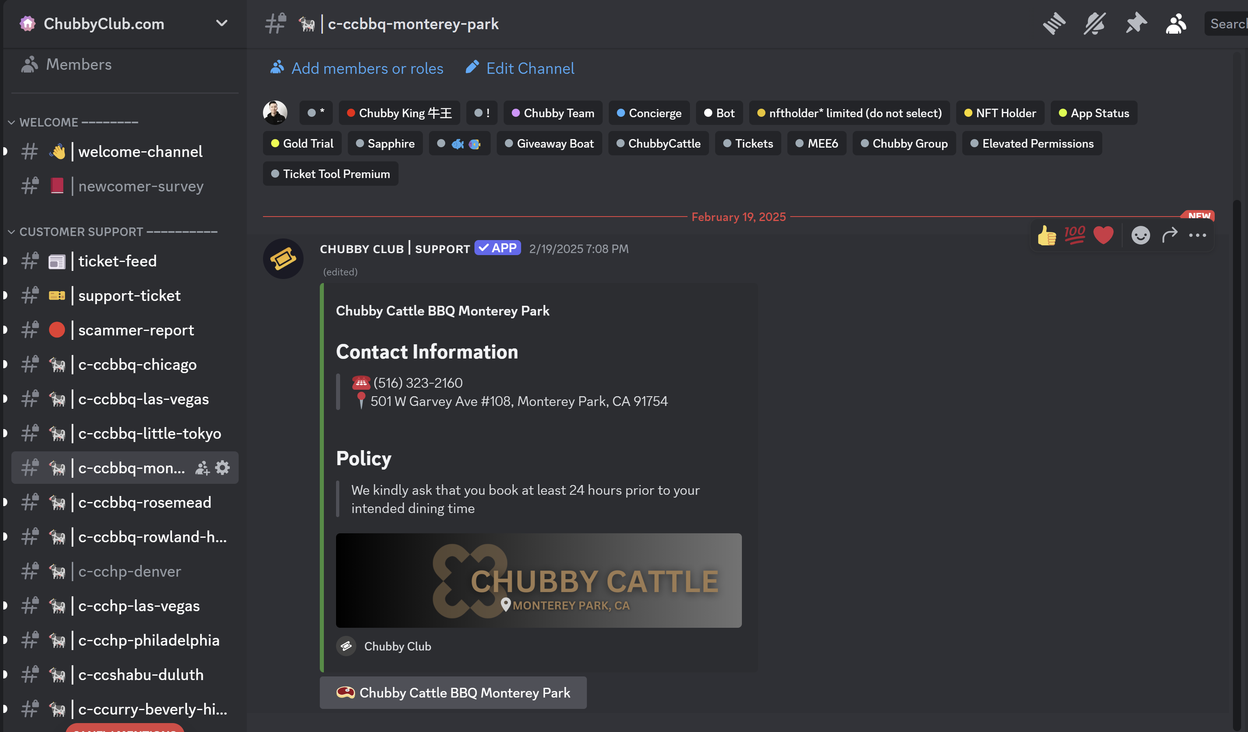Image resolution: width=1248 pixels, height=732 pixels.
Task: Select the Chubby Group role chip
Action: 904,144
